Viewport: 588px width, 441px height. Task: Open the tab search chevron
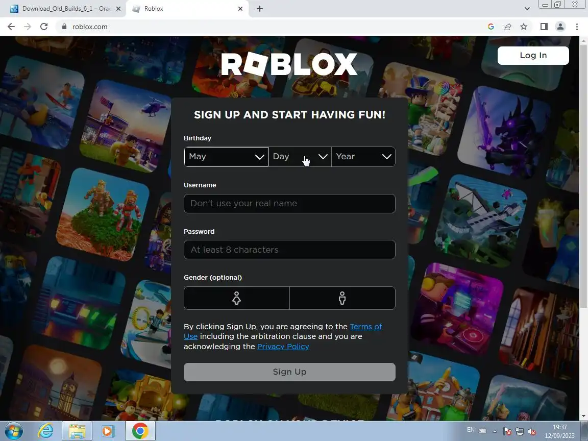(x=527, y=9)
